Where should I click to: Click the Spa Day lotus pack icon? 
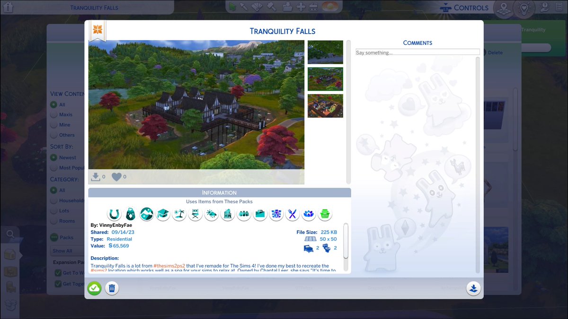309,214
